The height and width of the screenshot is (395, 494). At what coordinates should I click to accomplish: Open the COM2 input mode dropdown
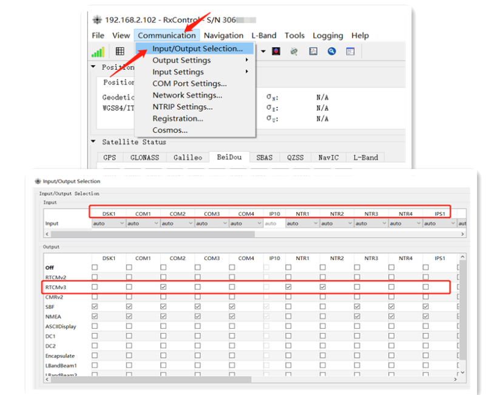click(x=177, y=224)
